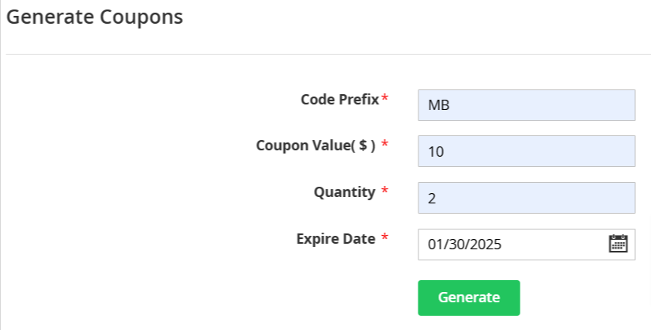
Task: Click the green Generate button
Action: tap(469, 298)
